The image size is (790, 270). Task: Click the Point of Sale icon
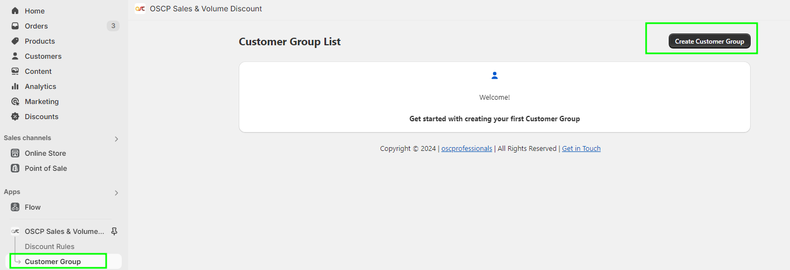click(x=15, y=168)
